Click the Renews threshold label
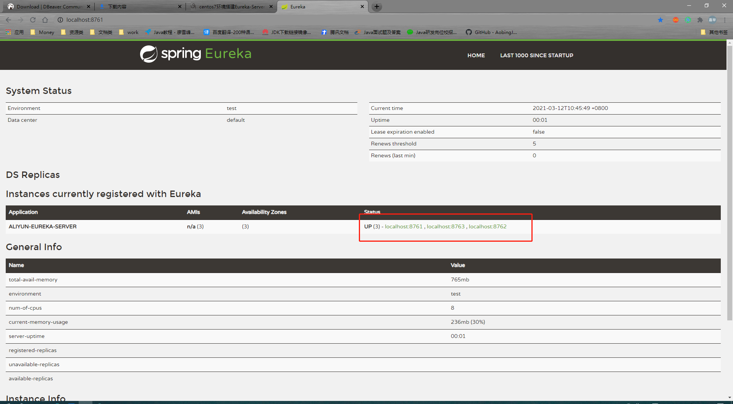The height and width of the screenshot is (404, 733). [x=394, y=144]
